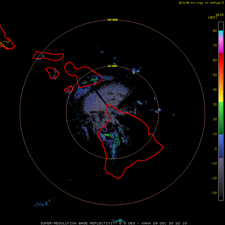Click the 70 dBZ scale value
Image resolution: width=225 pixels, height=225 pixels.
click(x=215, y=45)
